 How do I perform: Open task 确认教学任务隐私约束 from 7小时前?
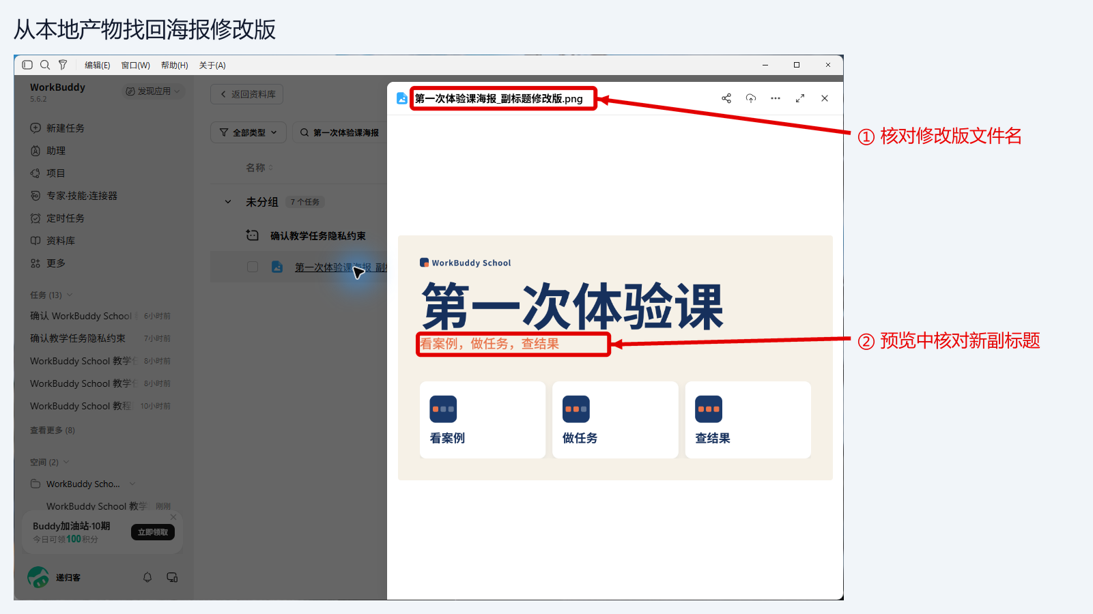point(100,338)
